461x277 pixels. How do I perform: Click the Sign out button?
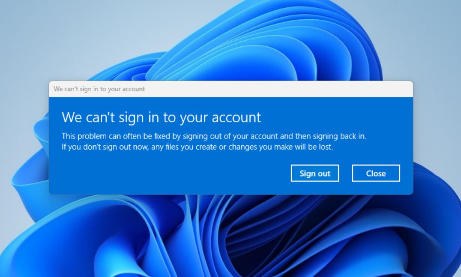coord(315,173)
